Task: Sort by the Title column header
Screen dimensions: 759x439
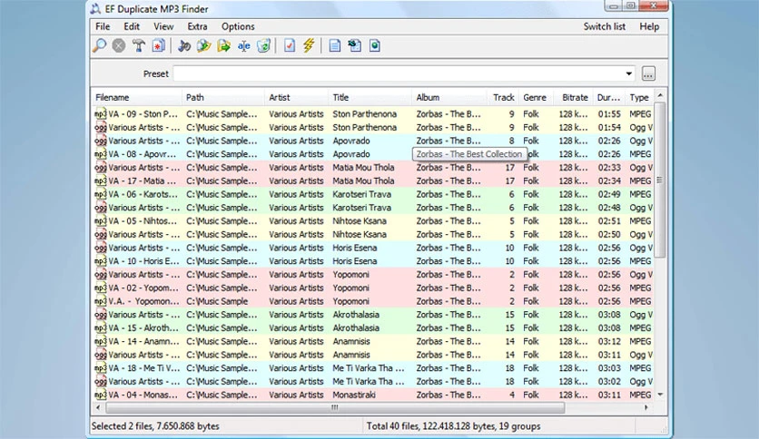Action: click(x=370, y=97)
